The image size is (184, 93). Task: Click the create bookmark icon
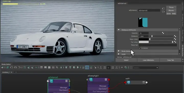66,67
